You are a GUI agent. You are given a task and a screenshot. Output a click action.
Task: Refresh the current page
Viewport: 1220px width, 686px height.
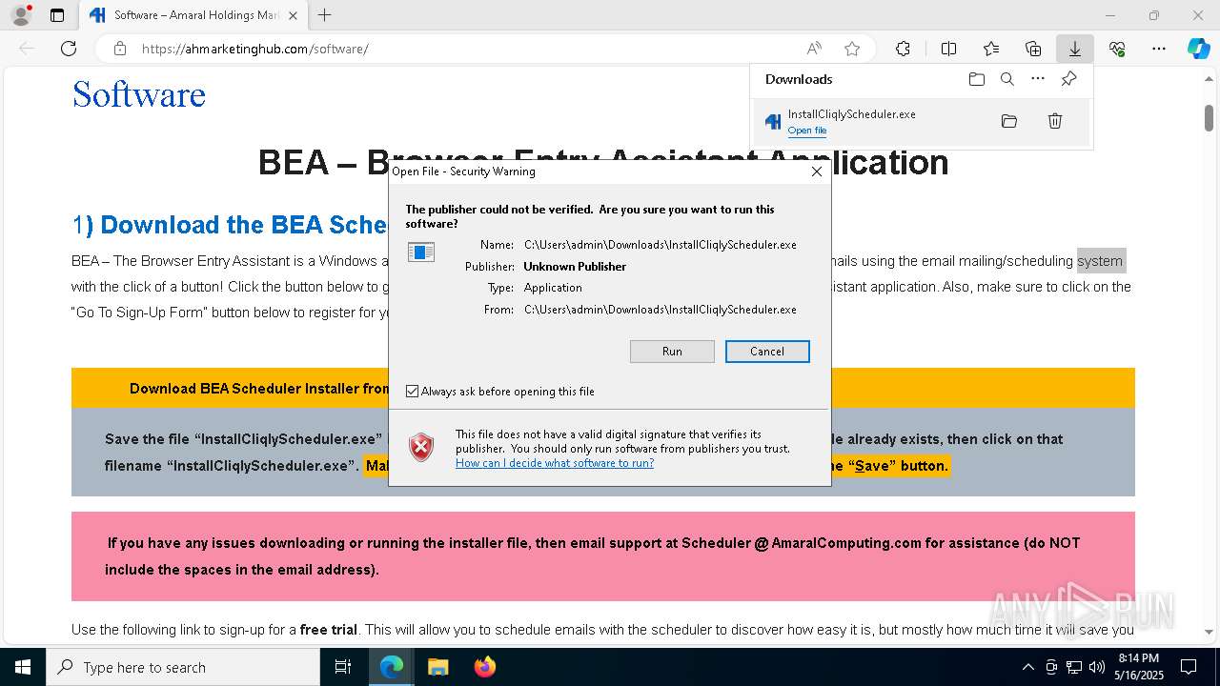pos(69,49)
